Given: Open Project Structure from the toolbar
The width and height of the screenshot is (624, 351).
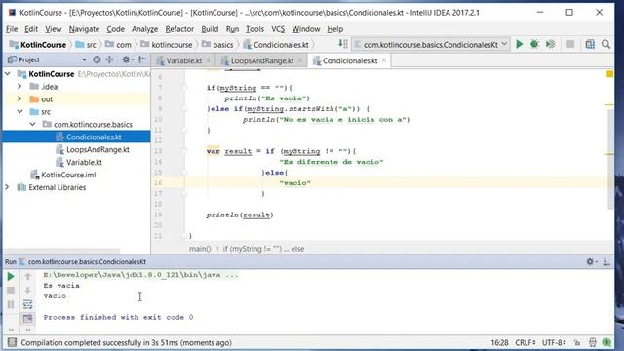Looking at the screenshot, I should pyautogui.click(x=590, y=44).
